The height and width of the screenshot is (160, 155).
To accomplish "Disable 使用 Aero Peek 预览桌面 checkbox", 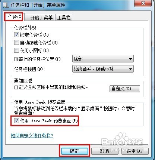I will pyautogui.click(x=16, y=121).
